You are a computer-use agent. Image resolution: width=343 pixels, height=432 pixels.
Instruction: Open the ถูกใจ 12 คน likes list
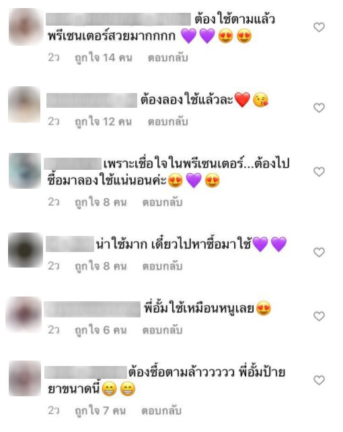104,122
